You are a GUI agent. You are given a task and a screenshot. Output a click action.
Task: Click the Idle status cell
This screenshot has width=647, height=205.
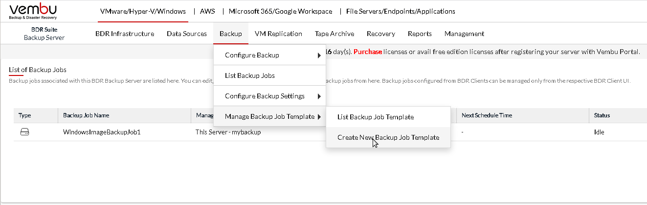point(599,132)
